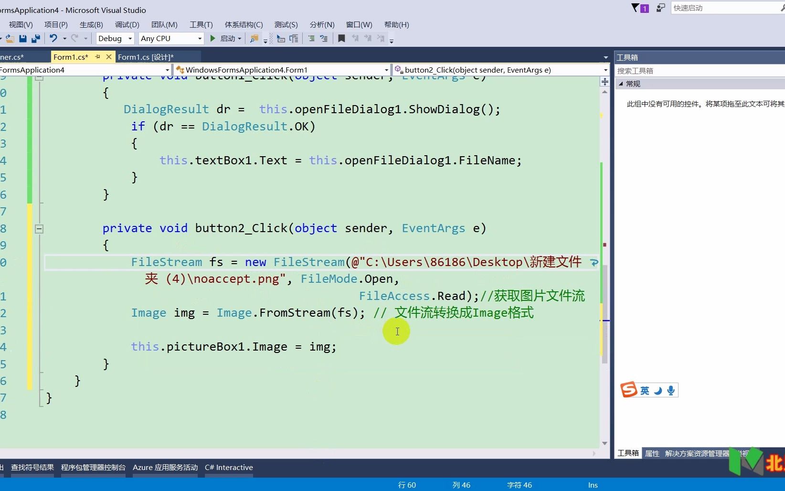Switch to the 工具箱 bottom panel tab

point(628,453)
